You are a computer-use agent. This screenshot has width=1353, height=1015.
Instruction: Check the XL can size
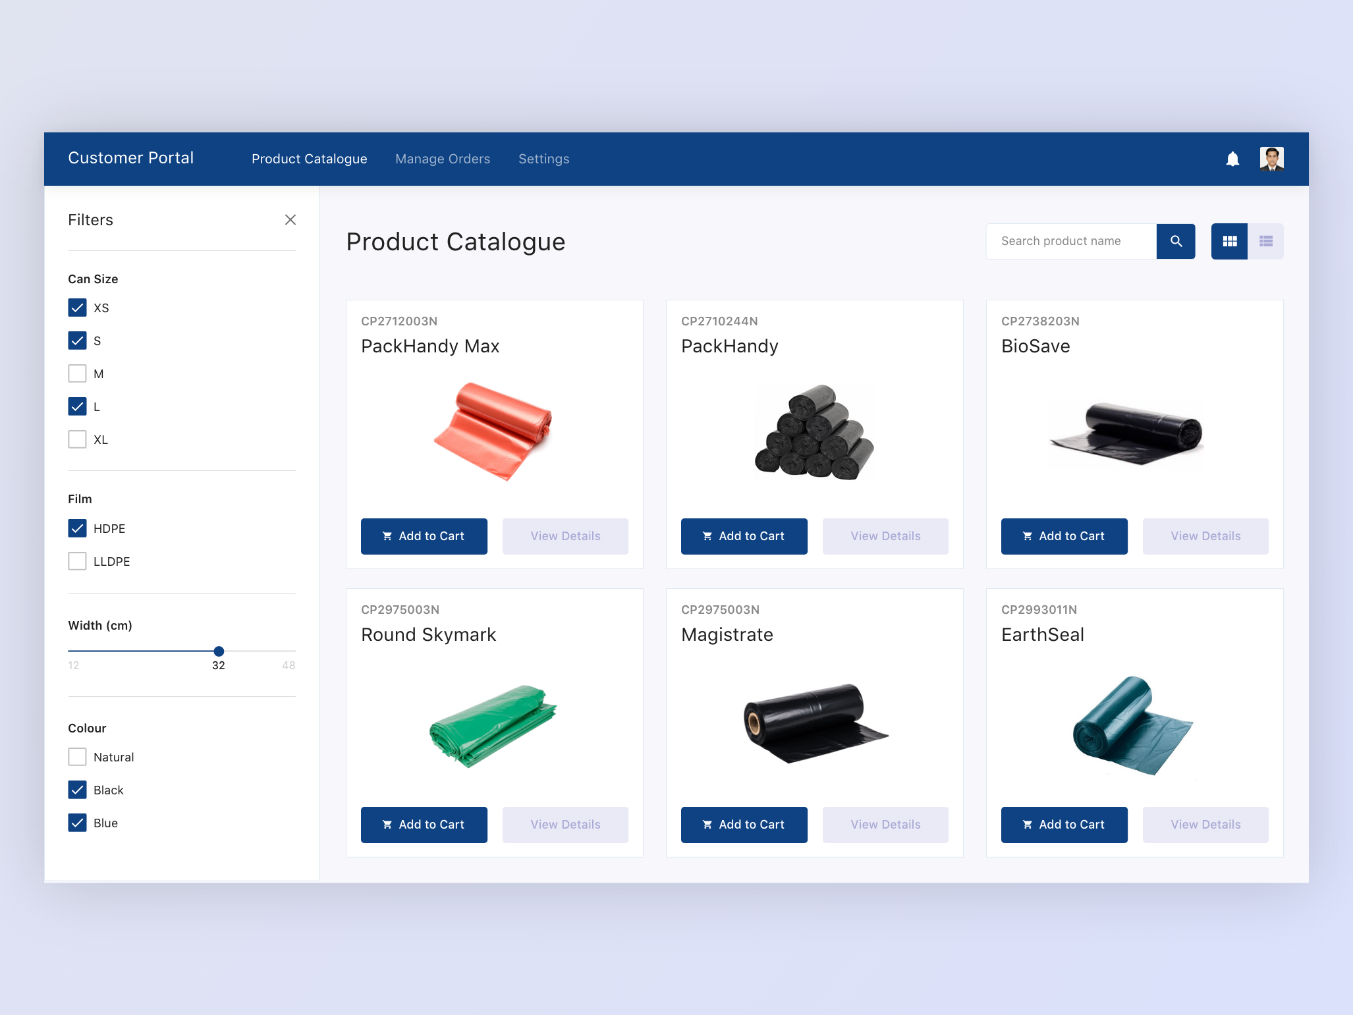tap(77, 439)
